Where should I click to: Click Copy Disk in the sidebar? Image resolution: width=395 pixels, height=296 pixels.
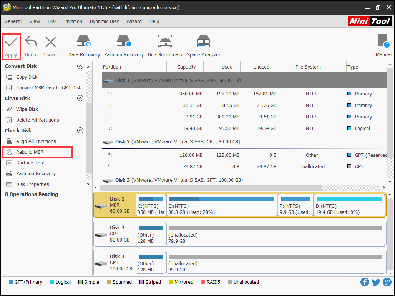(x=27, y=77)
